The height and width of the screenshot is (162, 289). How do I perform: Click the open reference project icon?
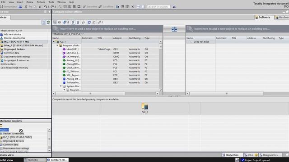[1, 125]
